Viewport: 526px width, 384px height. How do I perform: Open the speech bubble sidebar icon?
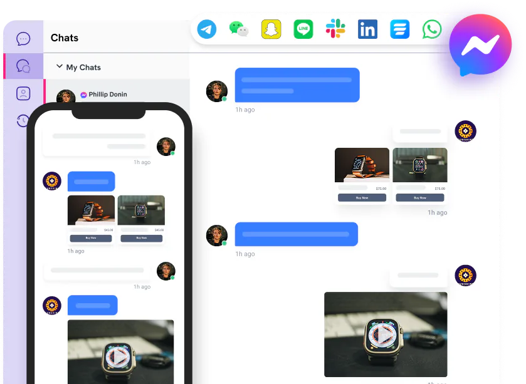[23, 39]
